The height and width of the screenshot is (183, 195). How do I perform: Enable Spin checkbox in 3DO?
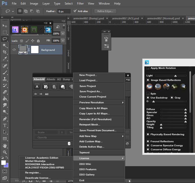[x=148, y=94]
